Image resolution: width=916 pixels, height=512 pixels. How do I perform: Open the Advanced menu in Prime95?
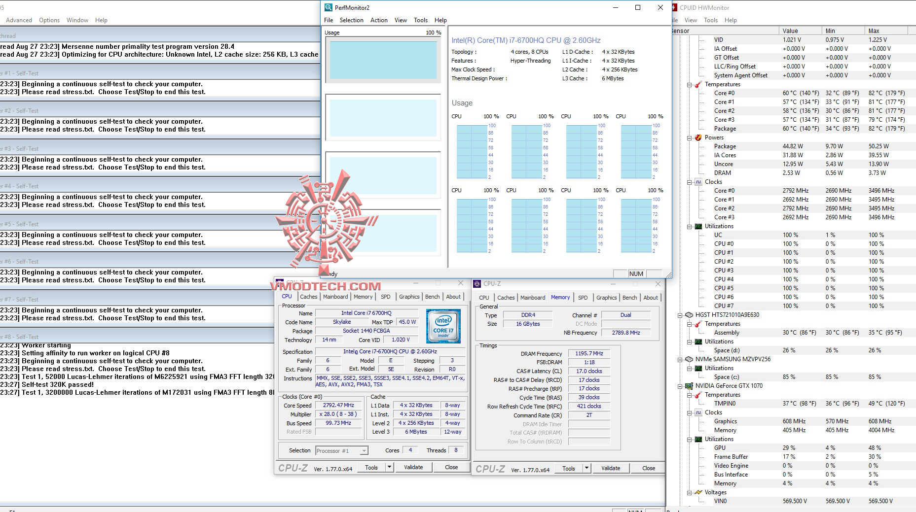click(x=19, y=20)
